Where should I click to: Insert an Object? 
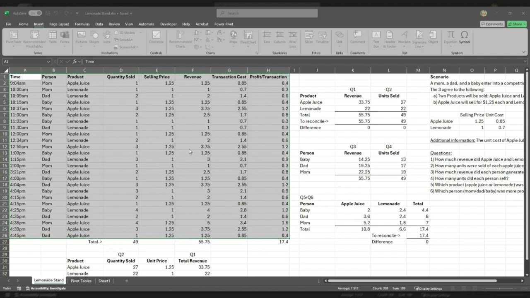pos(433,37)
